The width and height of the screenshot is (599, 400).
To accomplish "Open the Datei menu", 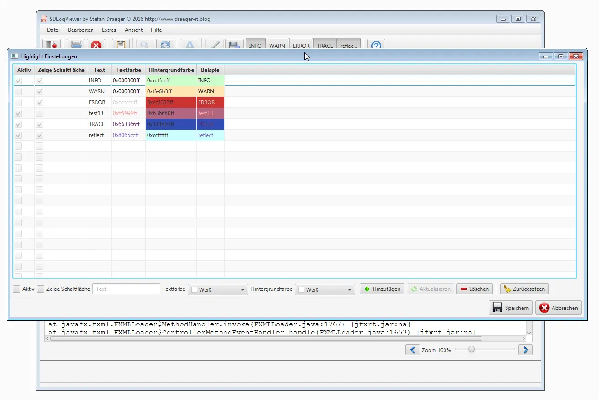I will pyautogui.click(x=53, y=30).
